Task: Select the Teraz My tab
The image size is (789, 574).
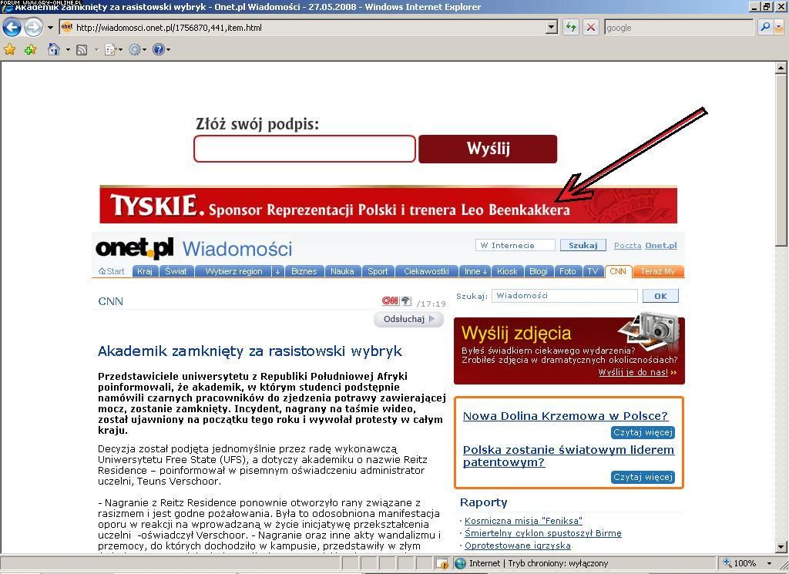Action: point(658,271)
